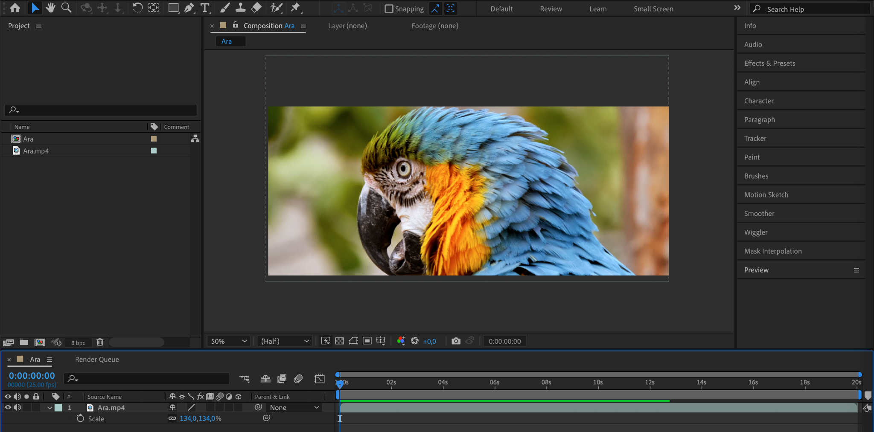Switch to the Render Queue tab
The image size is (874, 432).
[x=97, y=360]
